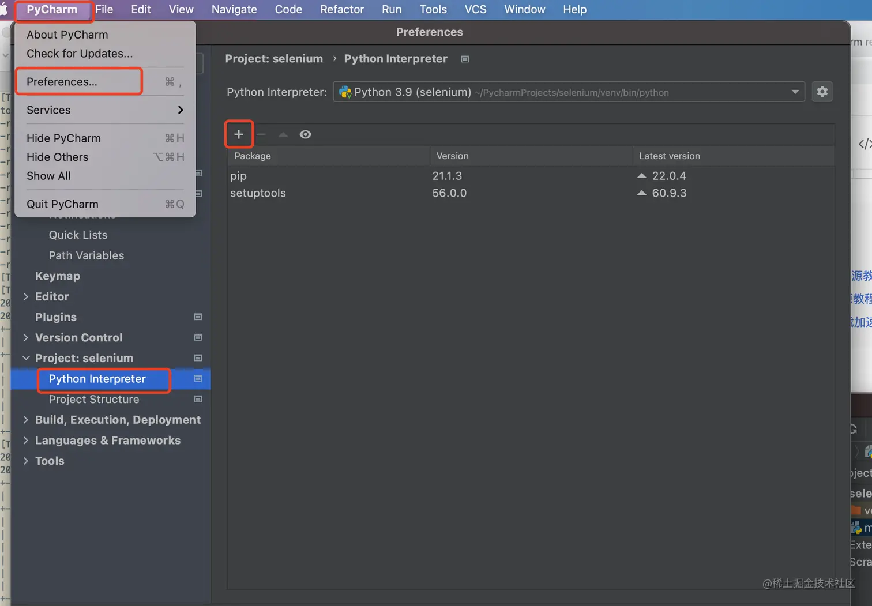
Task: Open the Run menu
Action: coord(392,10)
